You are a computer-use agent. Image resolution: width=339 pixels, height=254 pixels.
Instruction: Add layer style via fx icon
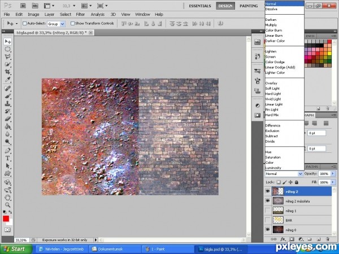[x=283, y=239]
